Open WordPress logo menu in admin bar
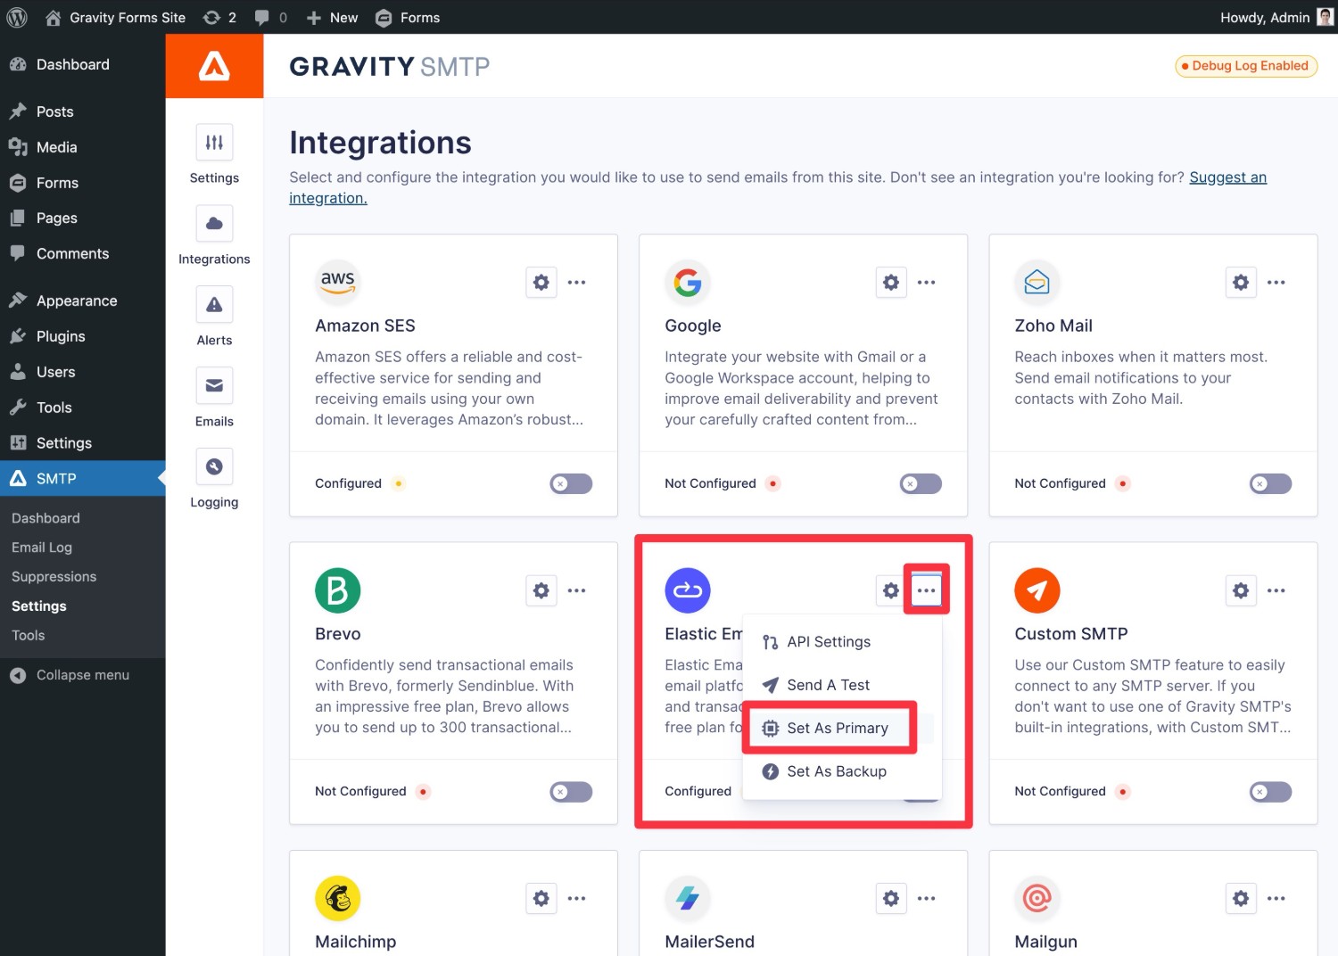This screenshot has height=956, width=1338. coord(17,17)
